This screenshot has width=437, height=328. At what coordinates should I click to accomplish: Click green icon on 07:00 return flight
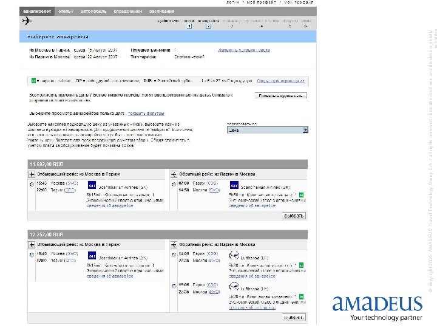(x=301, y=195)
